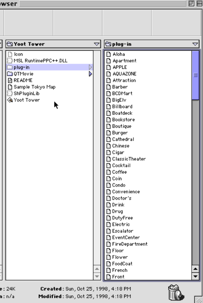Click the README document icon

point(10,80)
